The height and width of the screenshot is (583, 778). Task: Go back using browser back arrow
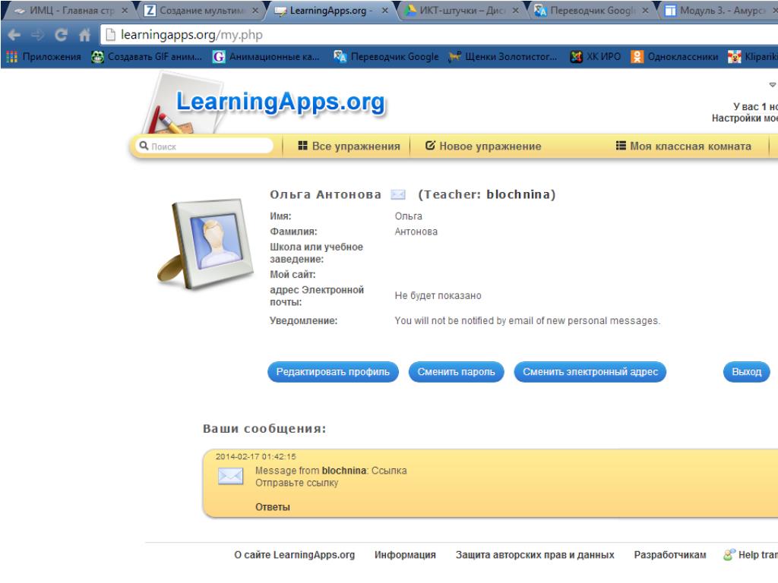[x=14, y=35]
